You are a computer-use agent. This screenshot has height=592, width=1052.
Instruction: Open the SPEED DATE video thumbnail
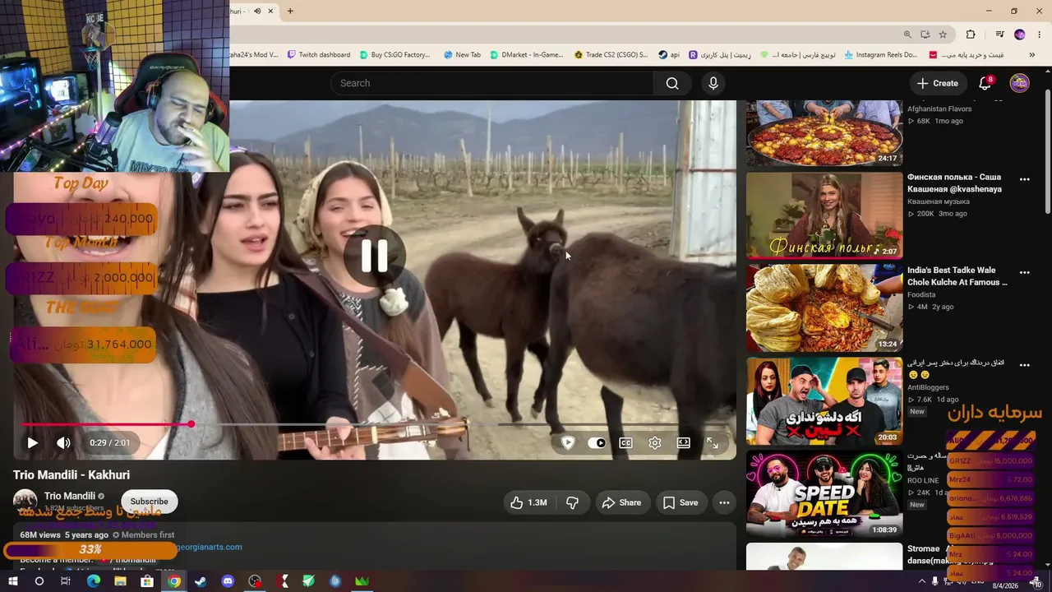[824, 493]
